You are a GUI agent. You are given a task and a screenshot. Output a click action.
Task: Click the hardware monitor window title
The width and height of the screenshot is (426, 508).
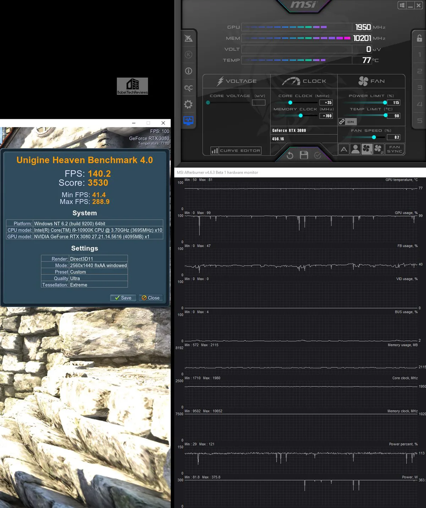click(217, 172)
